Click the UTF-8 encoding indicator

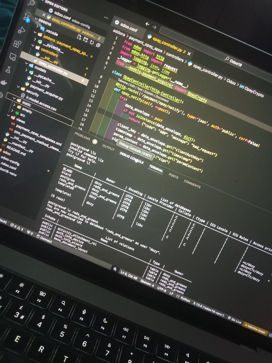click(162, 289)
